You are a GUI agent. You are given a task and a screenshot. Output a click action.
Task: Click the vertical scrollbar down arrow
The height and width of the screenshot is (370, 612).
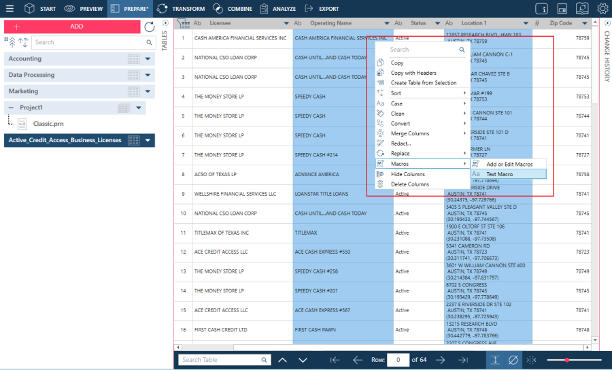[x=595, y=340]
